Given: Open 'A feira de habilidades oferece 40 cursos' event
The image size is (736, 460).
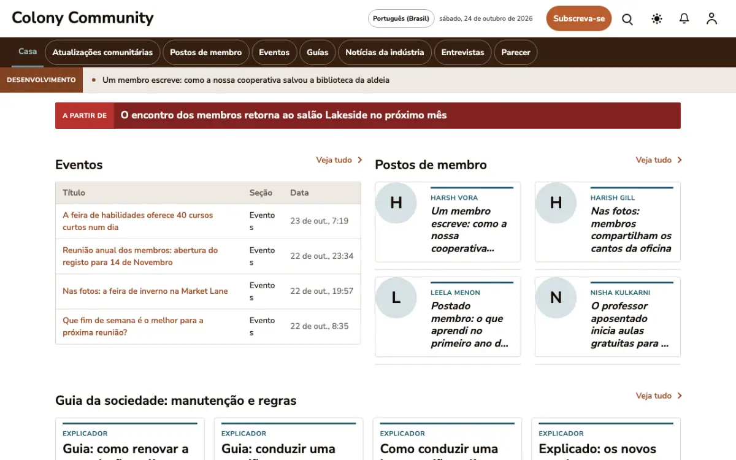Looking at the screenshot, I should pyautogui.click(x=138, y=221).
